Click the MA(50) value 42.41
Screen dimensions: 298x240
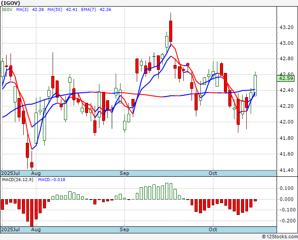coord(71,10)
